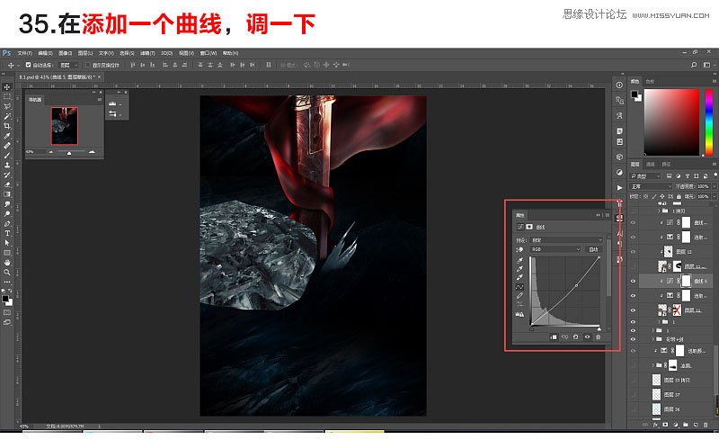719x440 pixels.
Task: Click the hue spectrum slider in Color panel
Action: tap(709, 121)
